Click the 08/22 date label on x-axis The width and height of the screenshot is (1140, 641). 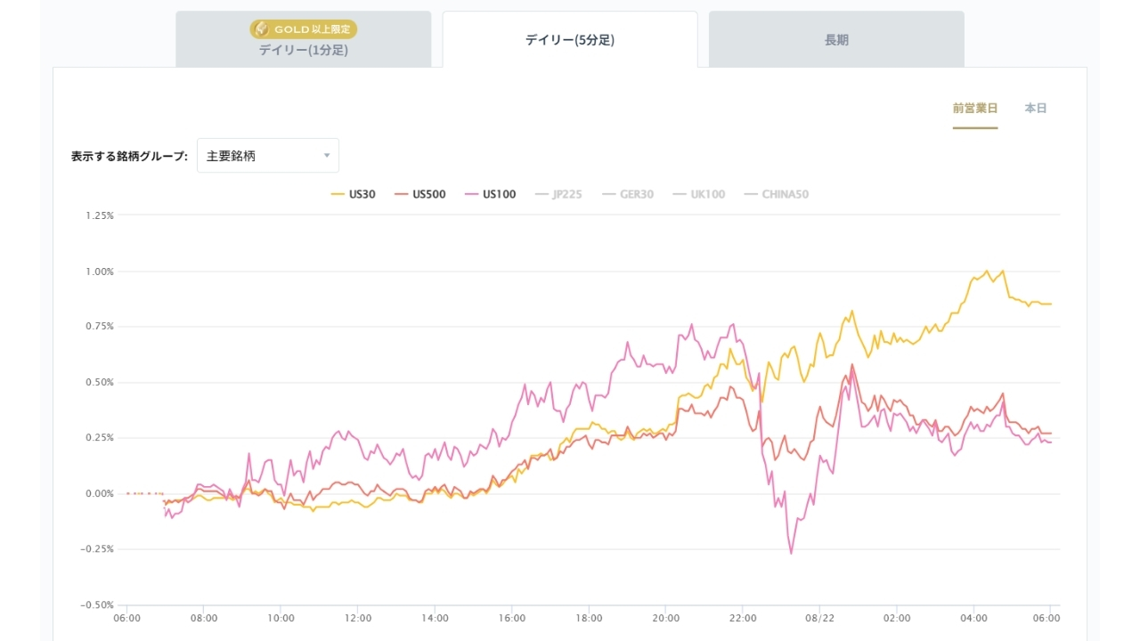coord(819,618)
